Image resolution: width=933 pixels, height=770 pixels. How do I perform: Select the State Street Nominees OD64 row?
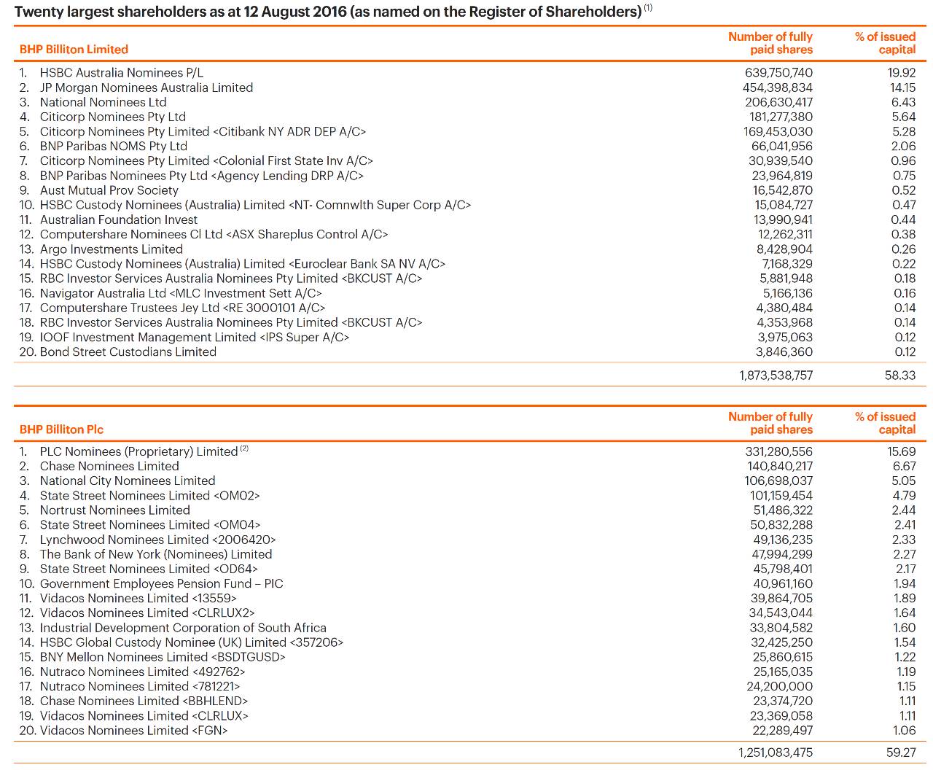click(149, 569)
